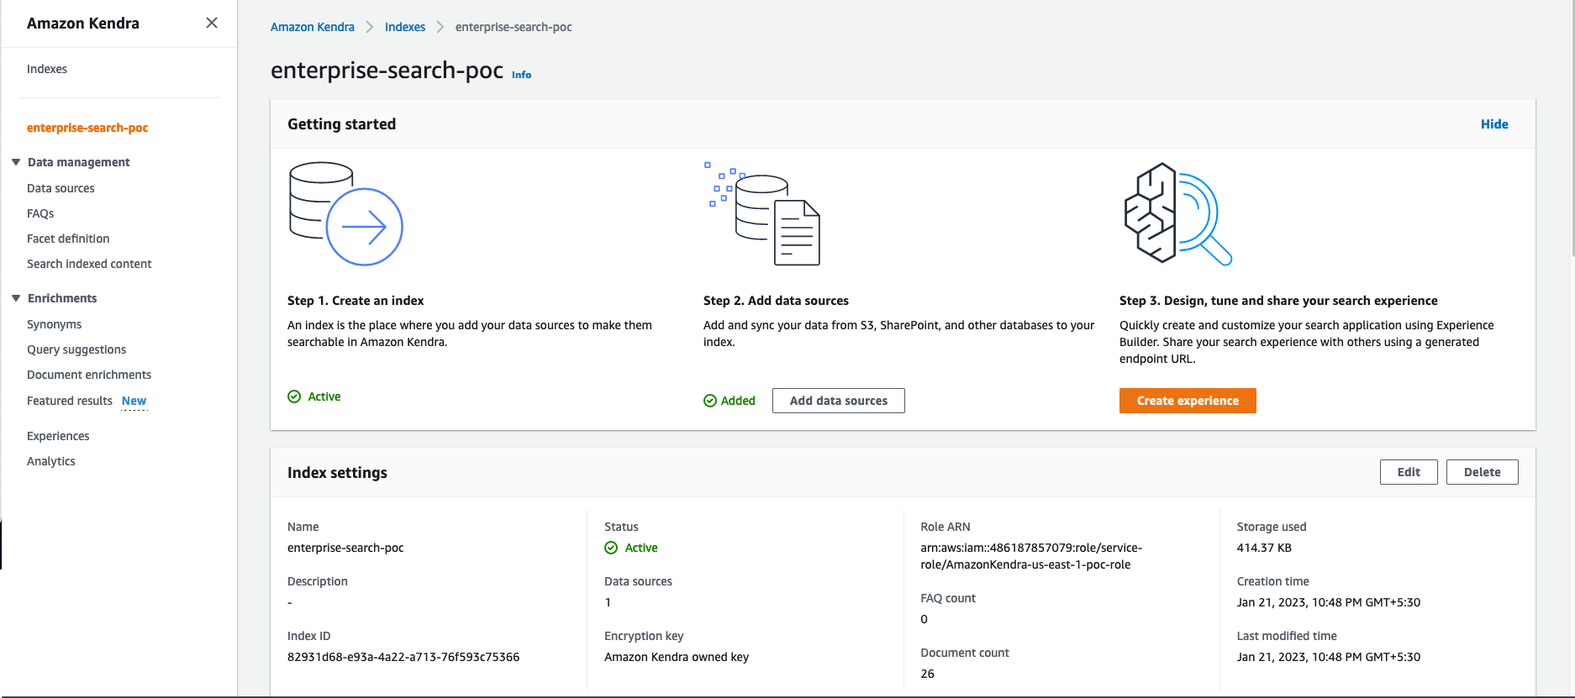The height and width of the screenshot is (698, 1575).
Task: Click the Role ARN value text
Action: tap(1031, 556)
